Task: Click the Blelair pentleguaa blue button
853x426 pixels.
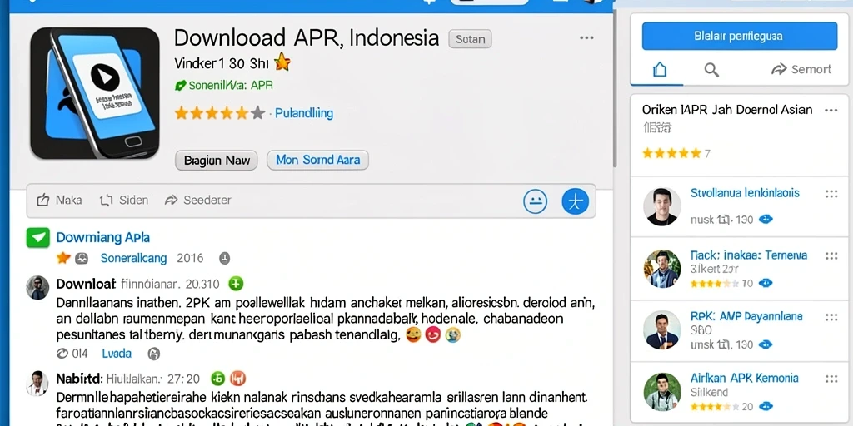Action: pos(740,36)
